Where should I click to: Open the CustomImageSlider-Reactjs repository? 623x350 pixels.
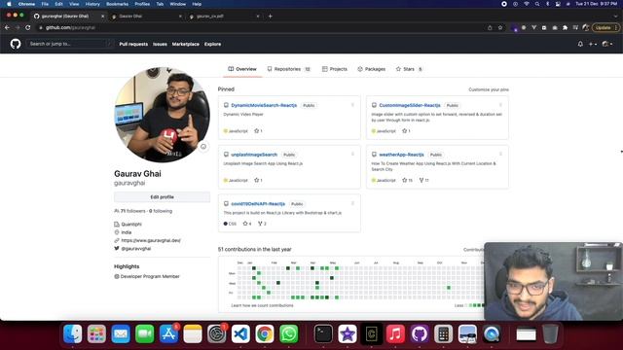pyautogui.click(x=410, y=105)
